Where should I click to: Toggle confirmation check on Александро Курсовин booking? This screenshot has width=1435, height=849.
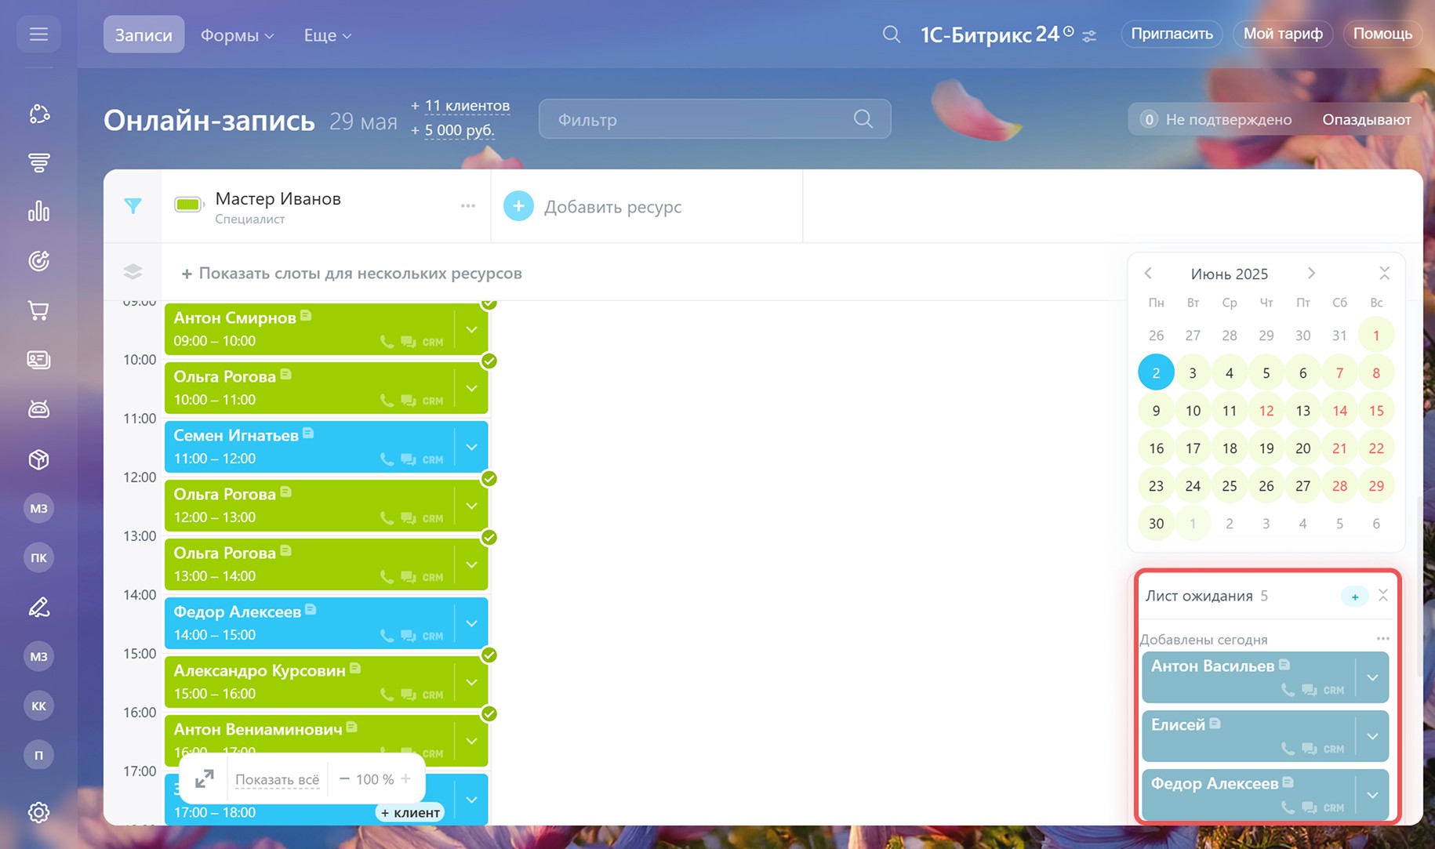(x=489, y=655)
